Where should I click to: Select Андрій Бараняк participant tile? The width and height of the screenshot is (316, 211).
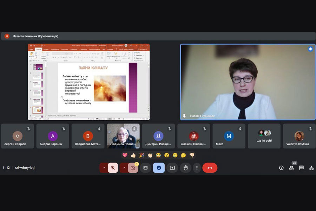tap(53, 136)
